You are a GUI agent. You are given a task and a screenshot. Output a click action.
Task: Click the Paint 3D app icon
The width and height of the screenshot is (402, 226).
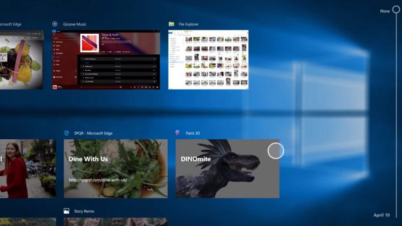[177, 132]
